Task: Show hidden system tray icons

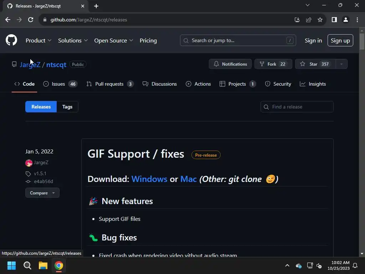Action: coord(287,265)
